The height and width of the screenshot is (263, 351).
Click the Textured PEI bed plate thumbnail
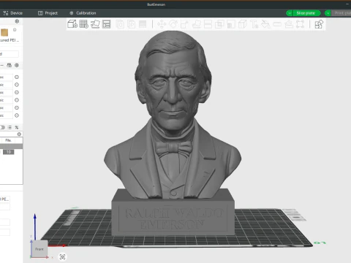tap(4, 32)
